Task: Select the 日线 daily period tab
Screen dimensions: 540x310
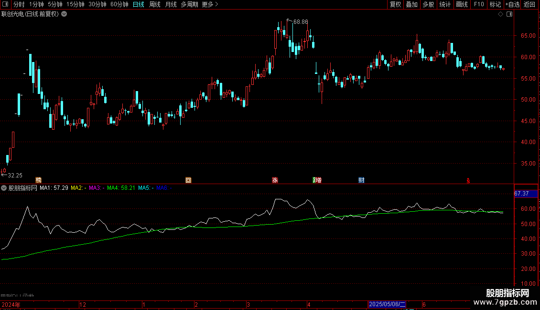Action: [x=139, y=4]
